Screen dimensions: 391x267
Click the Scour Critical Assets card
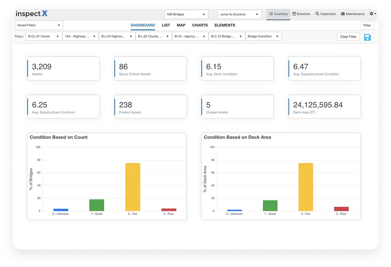[150, 68]
